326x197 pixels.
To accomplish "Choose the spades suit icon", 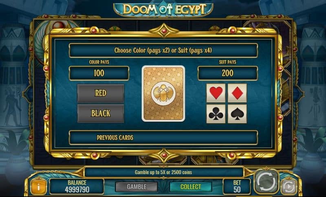I will [237, 114].
